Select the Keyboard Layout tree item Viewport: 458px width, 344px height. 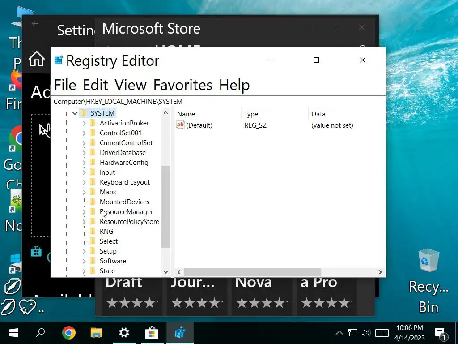coord(125,182)
